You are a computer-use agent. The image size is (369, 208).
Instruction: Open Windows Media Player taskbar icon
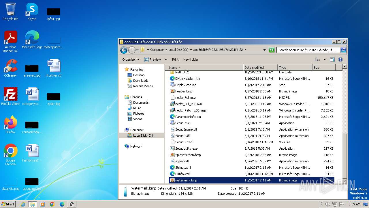(x=42, y=204)
